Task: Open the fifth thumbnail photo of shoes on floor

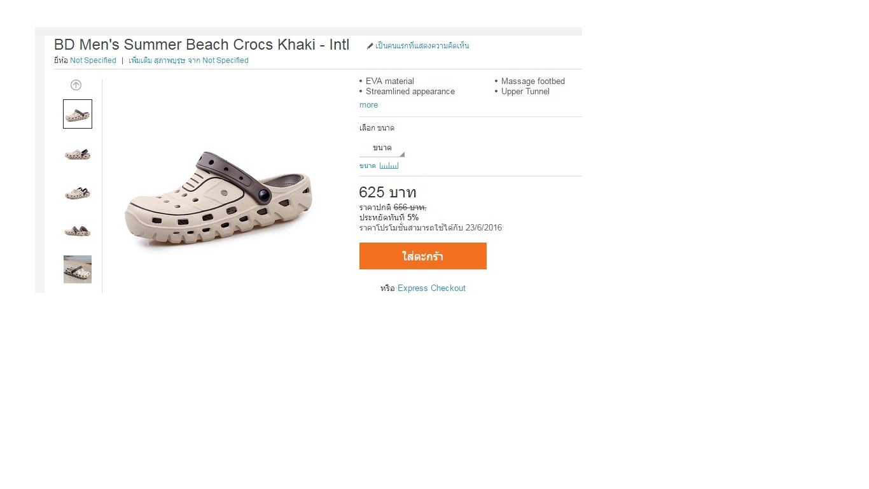Action: (x=78, y=269)
